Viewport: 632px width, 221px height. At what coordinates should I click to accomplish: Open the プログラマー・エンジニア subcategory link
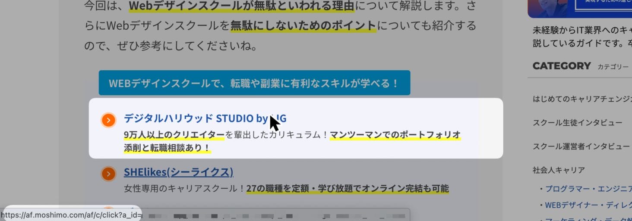[588, 189]
